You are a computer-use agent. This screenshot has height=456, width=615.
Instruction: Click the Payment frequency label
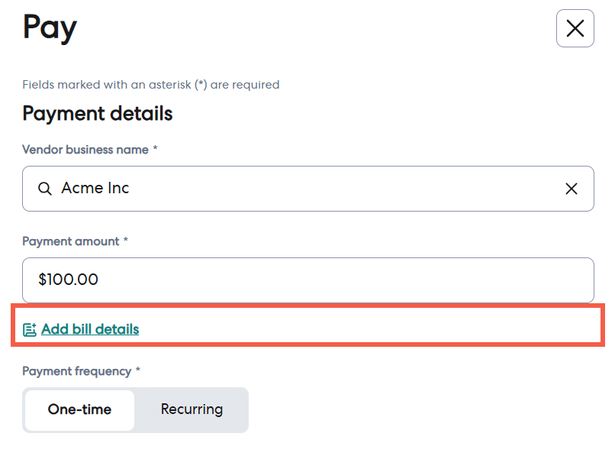pyautogui.click(x=77, y=371)
